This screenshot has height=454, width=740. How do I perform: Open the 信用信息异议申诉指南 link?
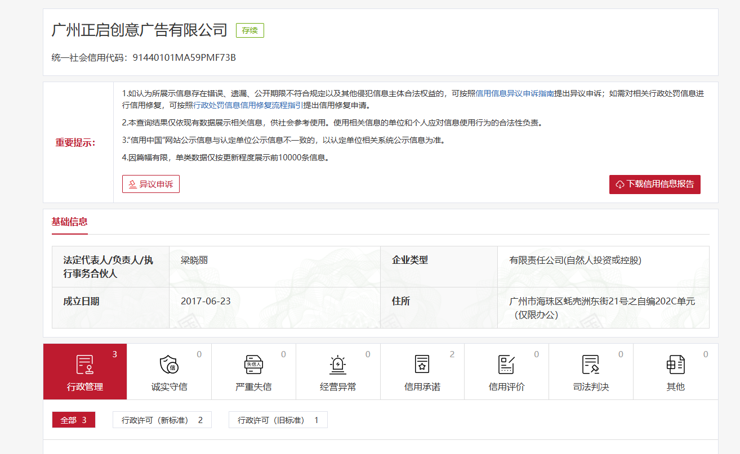click(515, 93)
